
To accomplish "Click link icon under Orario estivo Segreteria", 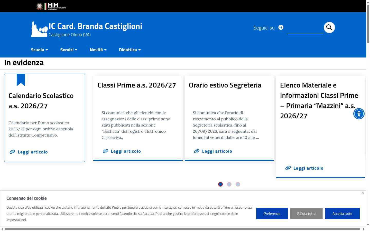I will [x=197, y=151].
